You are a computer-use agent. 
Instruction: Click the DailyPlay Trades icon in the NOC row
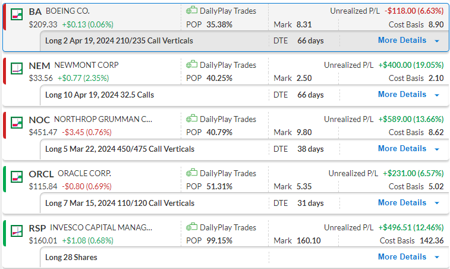point(191,118)
